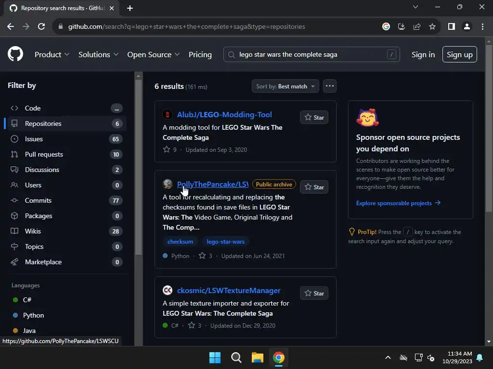Click the Packages box icon
493x369 pixels.
pos(14,216)
